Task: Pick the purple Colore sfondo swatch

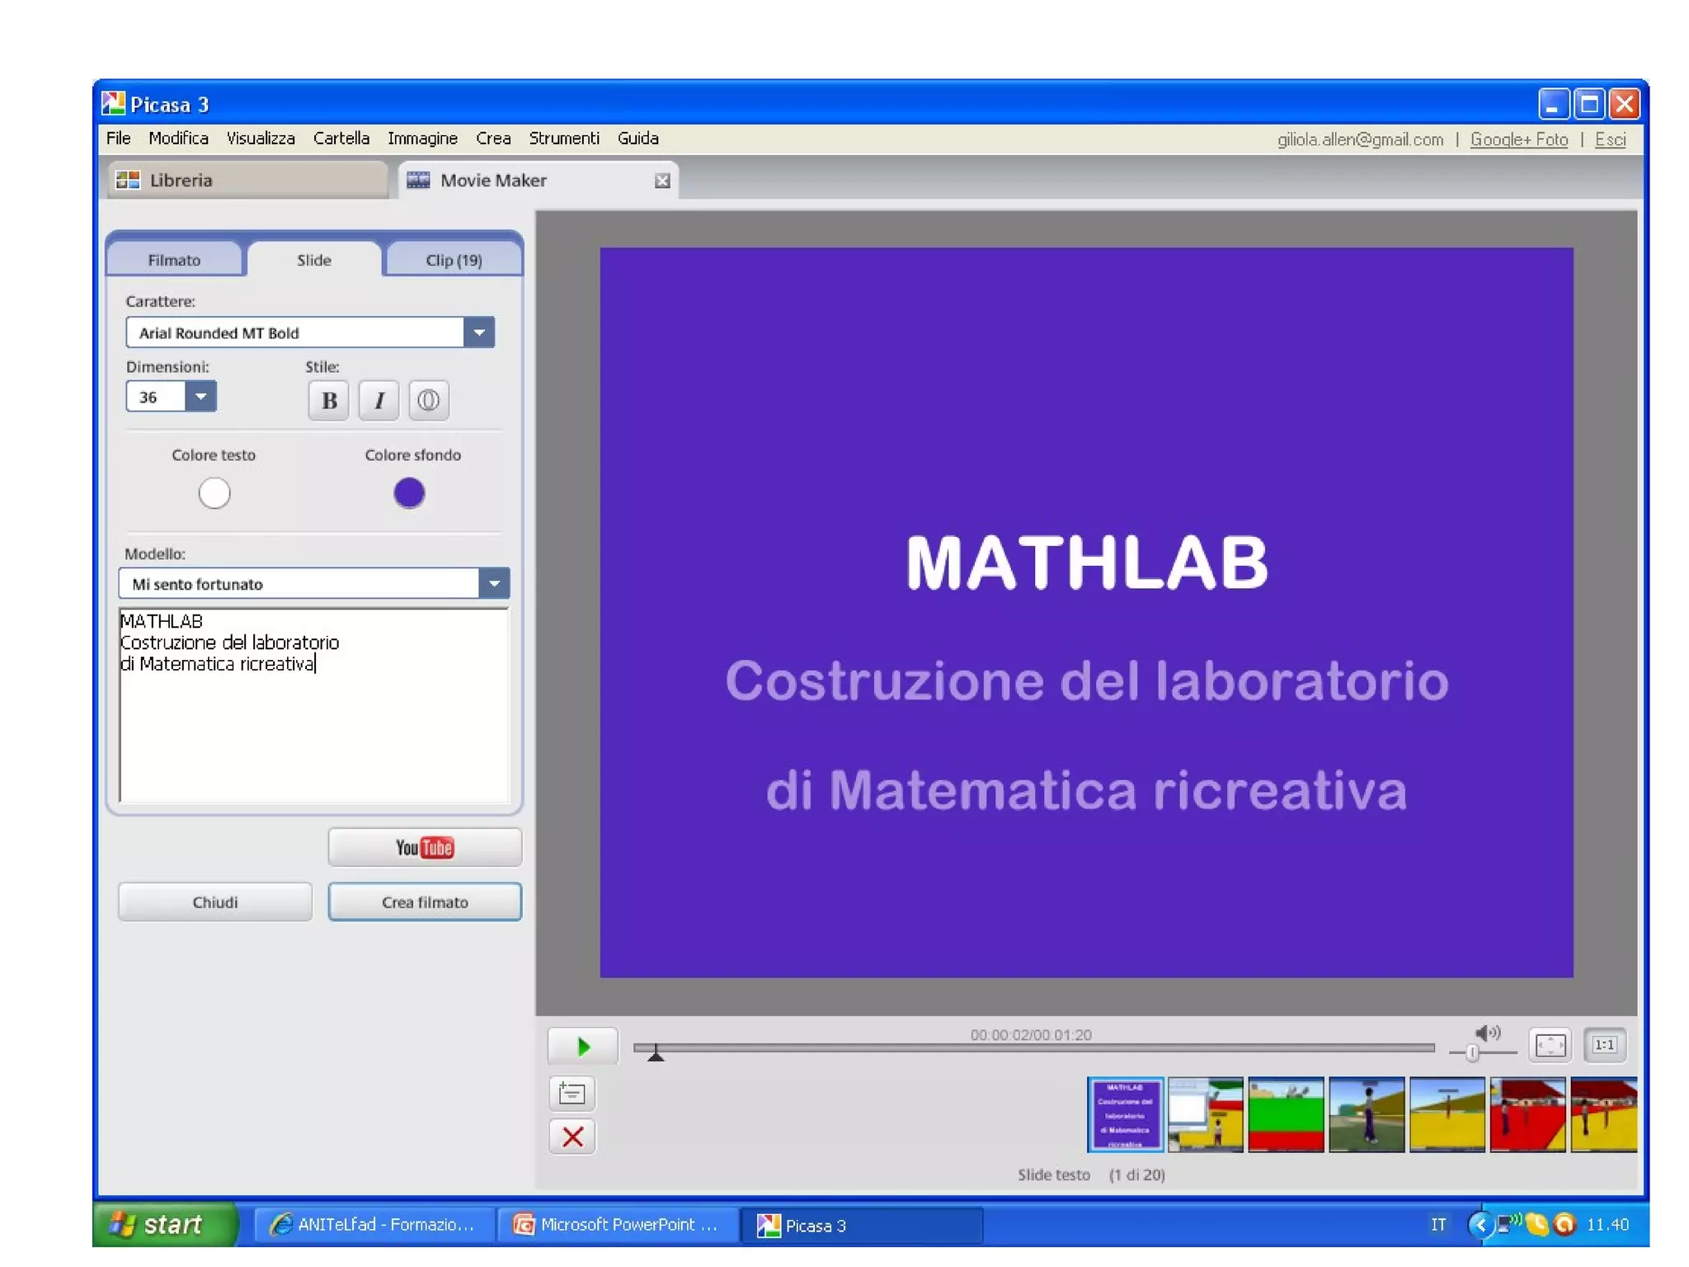Action: coord(409,493)
